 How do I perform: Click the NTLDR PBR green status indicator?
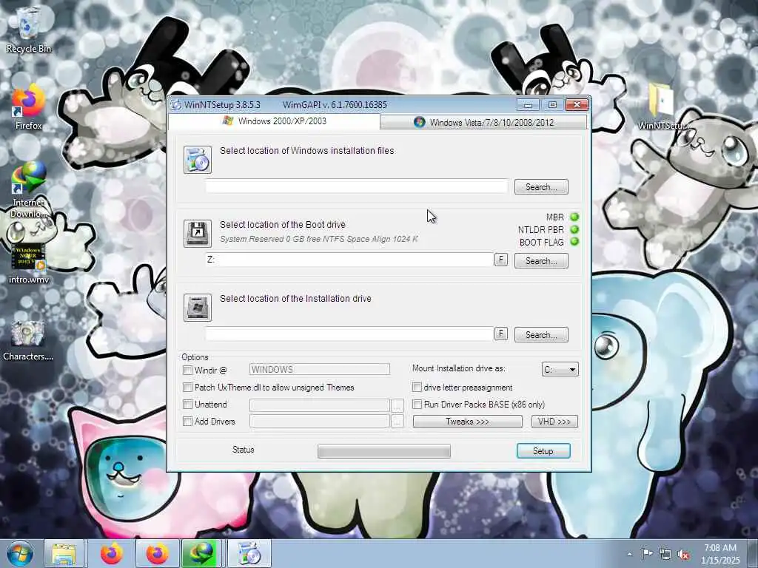pos(574,229)
